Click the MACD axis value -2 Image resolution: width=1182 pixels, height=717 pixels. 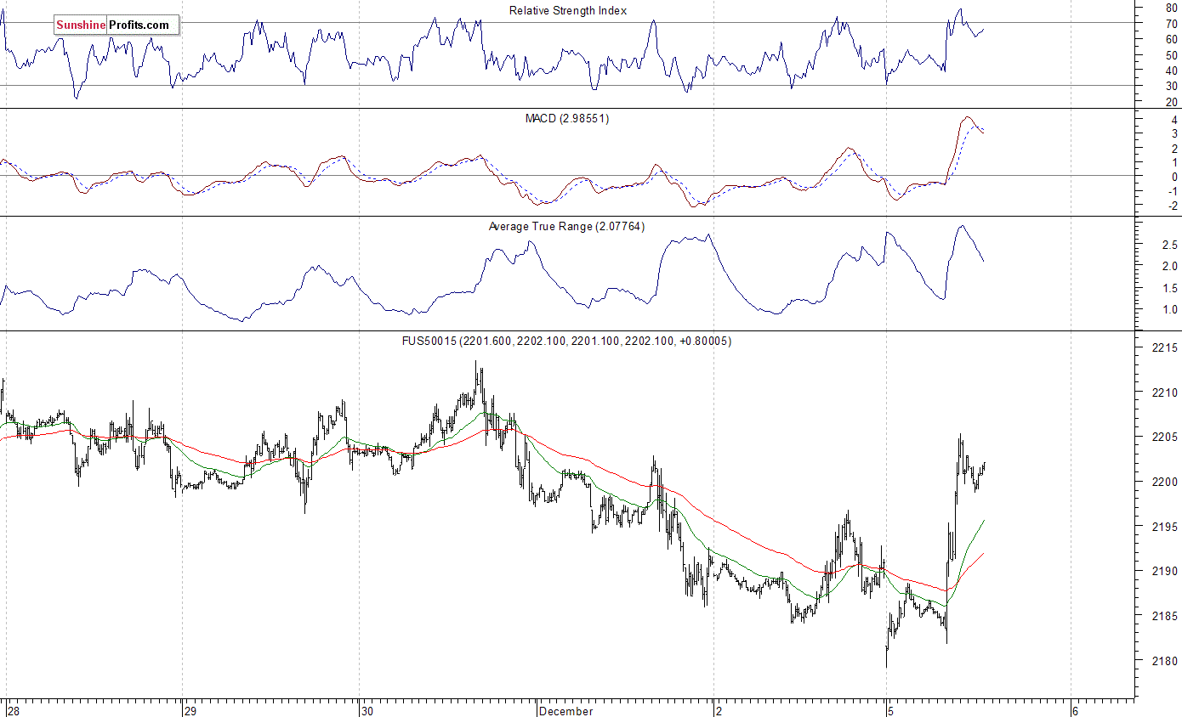(x=1172, y=206)
